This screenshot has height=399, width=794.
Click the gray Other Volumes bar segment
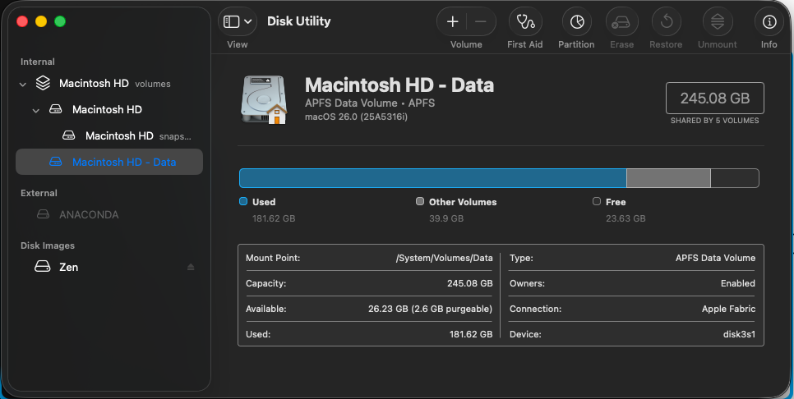point(667,178)
